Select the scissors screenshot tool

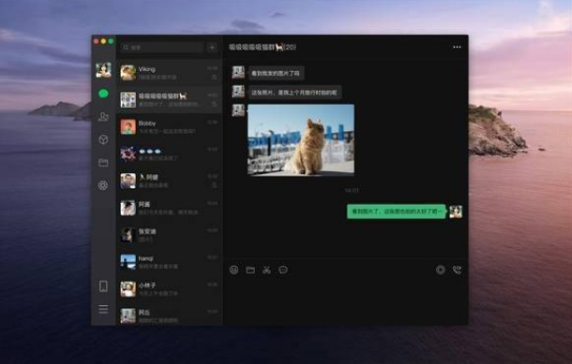(266, 269)
